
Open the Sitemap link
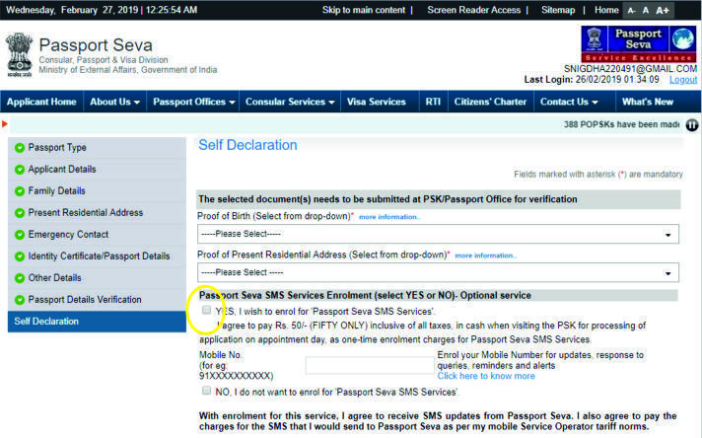(x=558, y=10)
